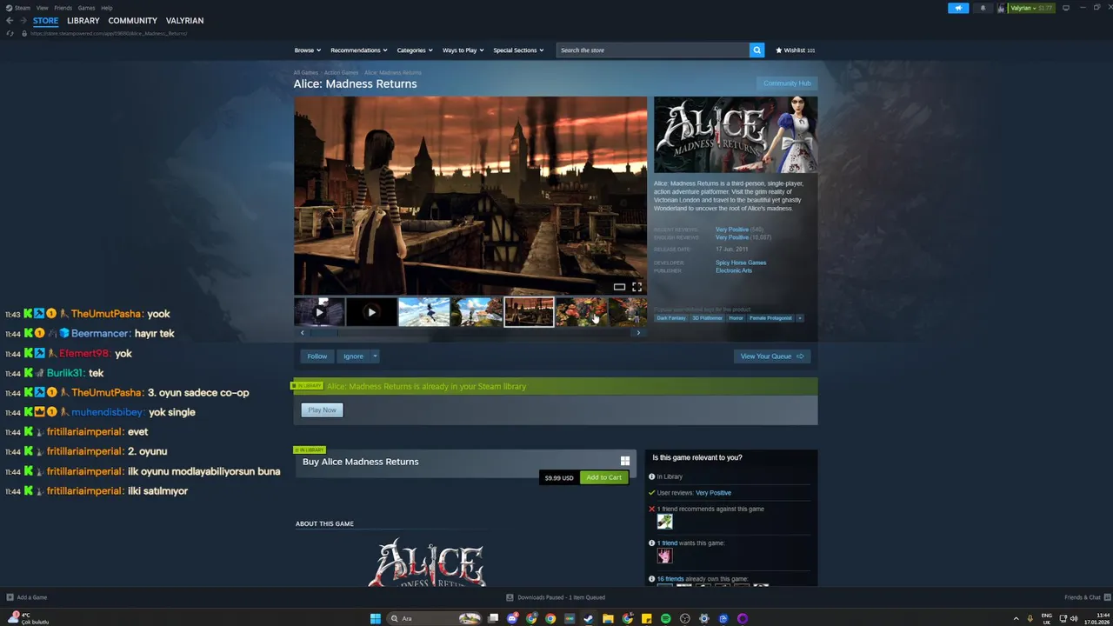Click the Female Protagonist tag
The width and height of the screenshot is (1113, 626).
tap(771, 318)
